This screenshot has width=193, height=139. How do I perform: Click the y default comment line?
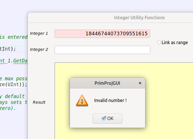coord(12,96)
